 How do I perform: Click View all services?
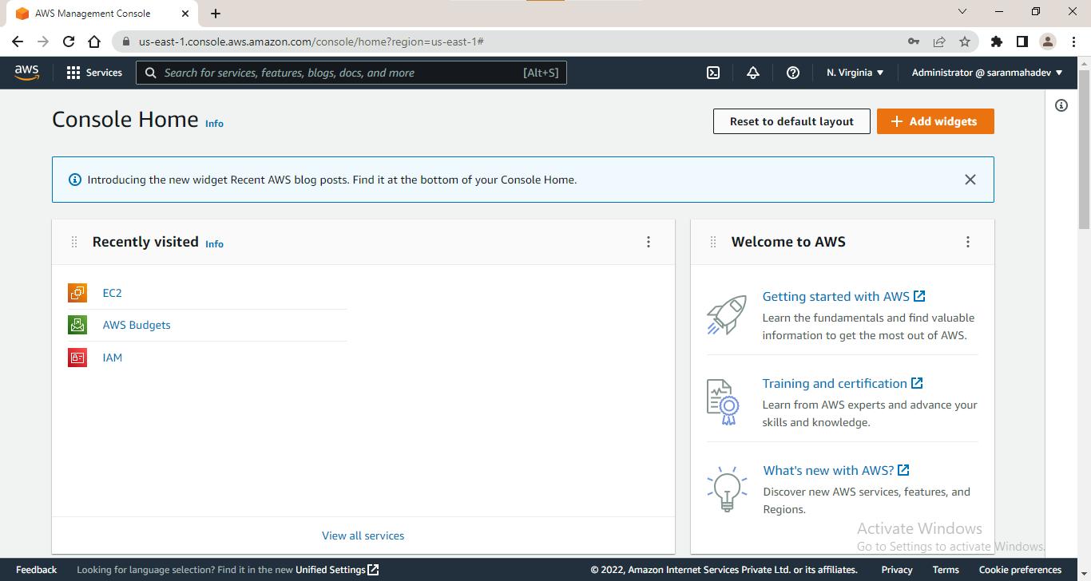(363, 536)
